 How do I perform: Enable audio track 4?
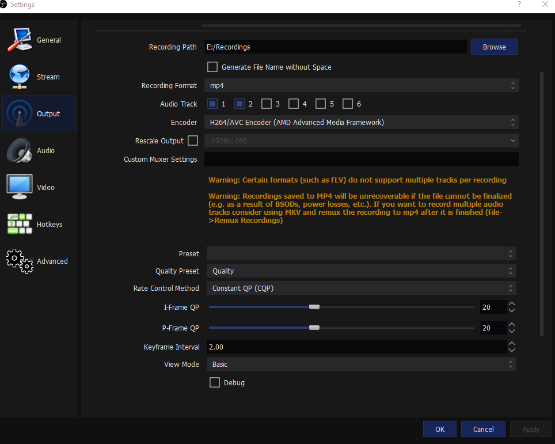pyautogui.click(x=294, y=104)
